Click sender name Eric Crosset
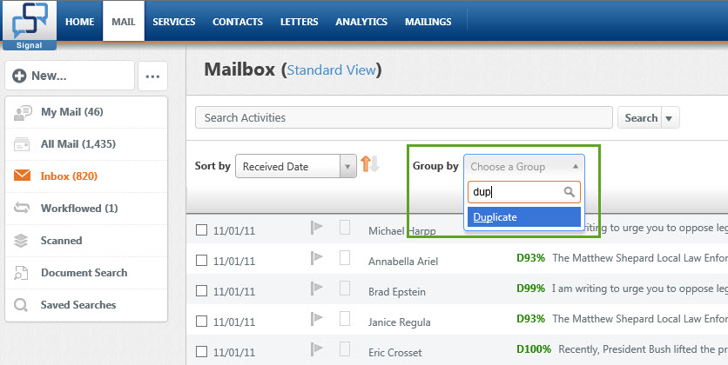The height and width of the screenshot is (365, 728). tap(395, 353)
